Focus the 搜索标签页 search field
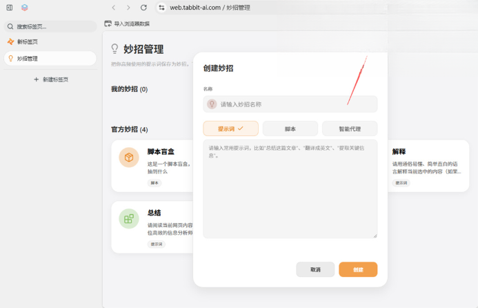Image resolution: width=478 pixels, height=308 pixels. coord(50,26)
